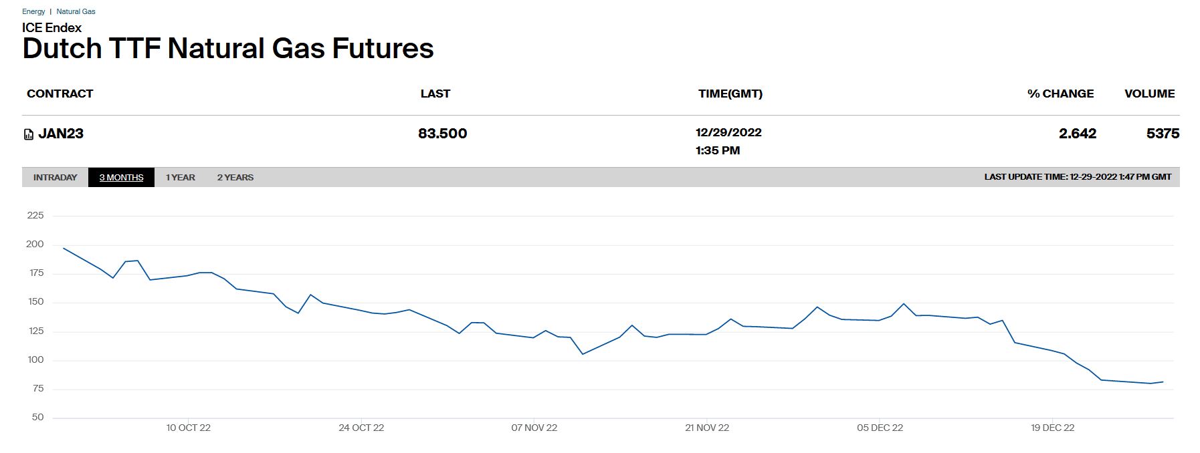Screen dimensions: 1200x453
Task: Click the last update time text
Action: click(x=1078, y=177)
